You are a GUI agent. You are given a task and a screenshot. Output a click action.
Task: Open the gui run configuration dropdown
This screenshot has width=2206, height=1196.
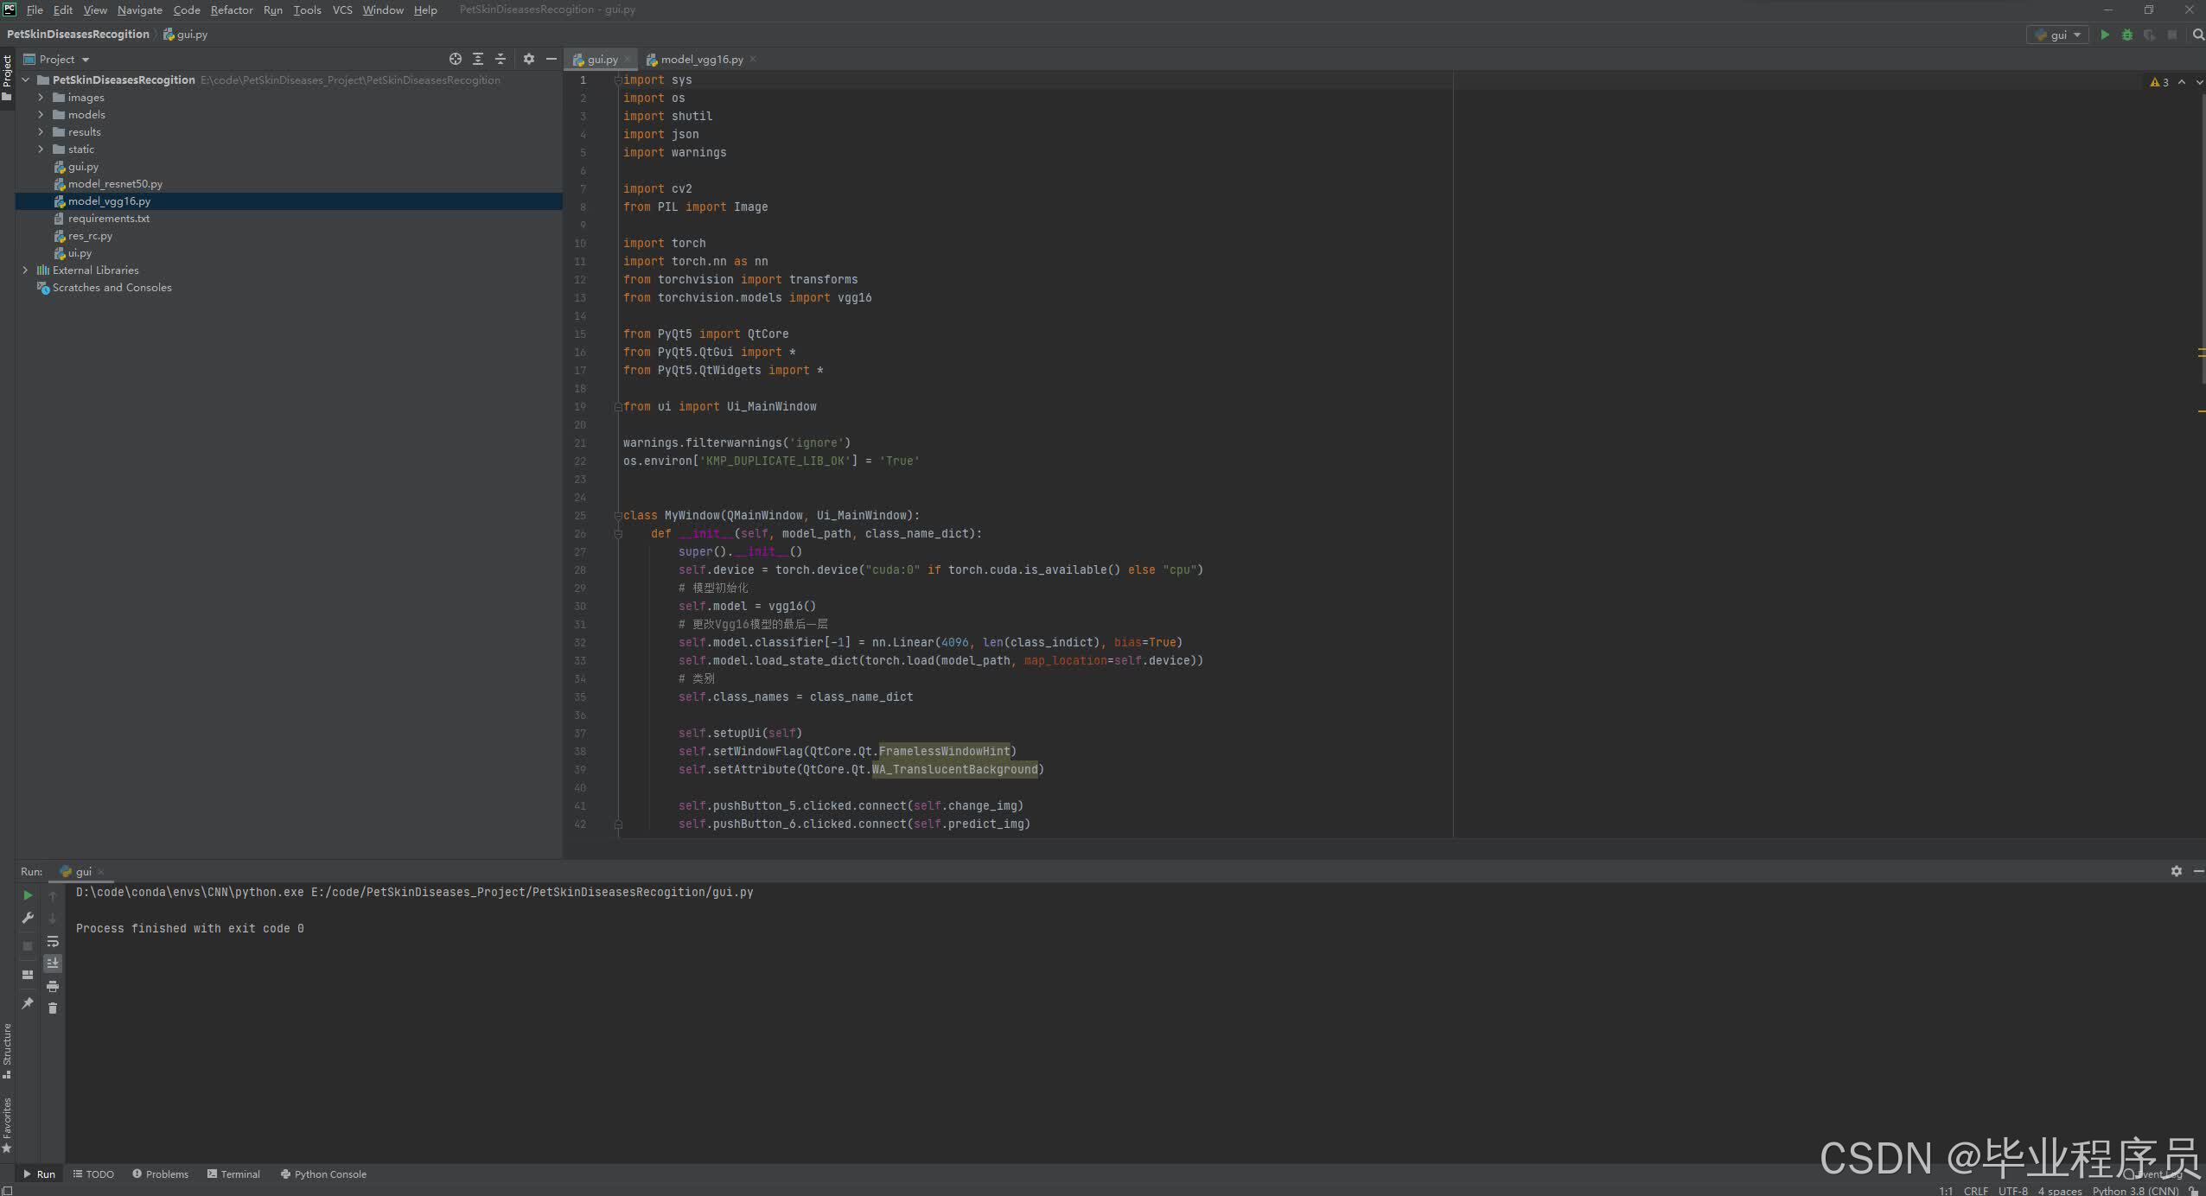coord(2058,35)
